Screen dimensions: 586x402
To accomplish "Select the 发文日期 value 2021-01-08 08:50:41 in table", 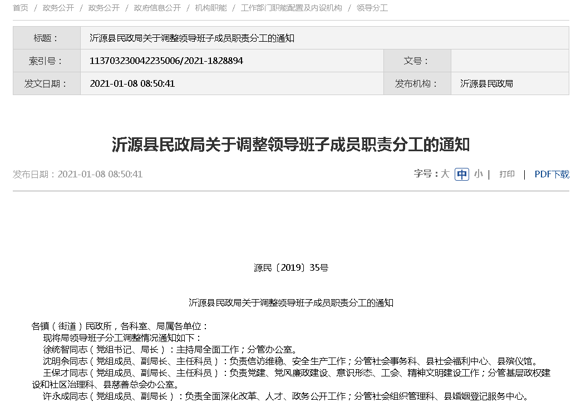I will coord(132,83).
